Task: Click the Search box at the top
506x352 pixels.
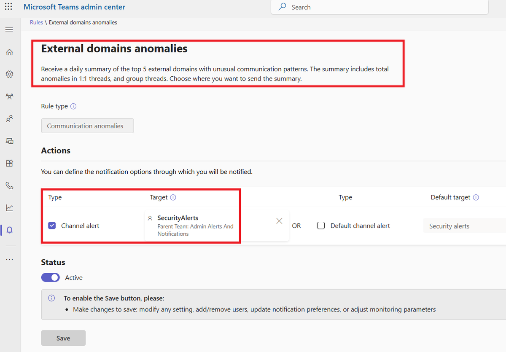Action: tap(379, 7)
